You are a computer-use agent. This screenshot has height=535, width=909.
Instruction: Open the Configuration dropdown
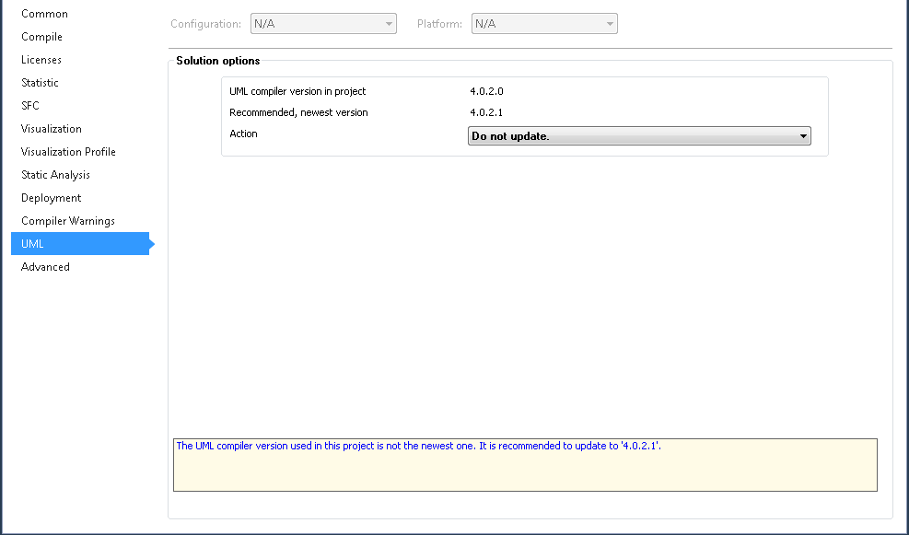322,24
